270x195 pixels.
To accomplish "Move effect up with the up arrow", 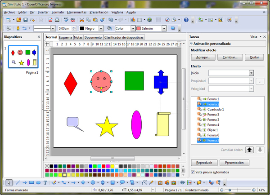I will (x=249, y=150).
